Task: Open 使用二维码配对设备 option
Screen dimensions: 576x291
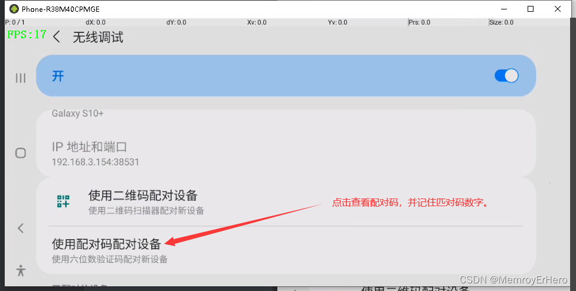Action: click(x=286, y=202)
